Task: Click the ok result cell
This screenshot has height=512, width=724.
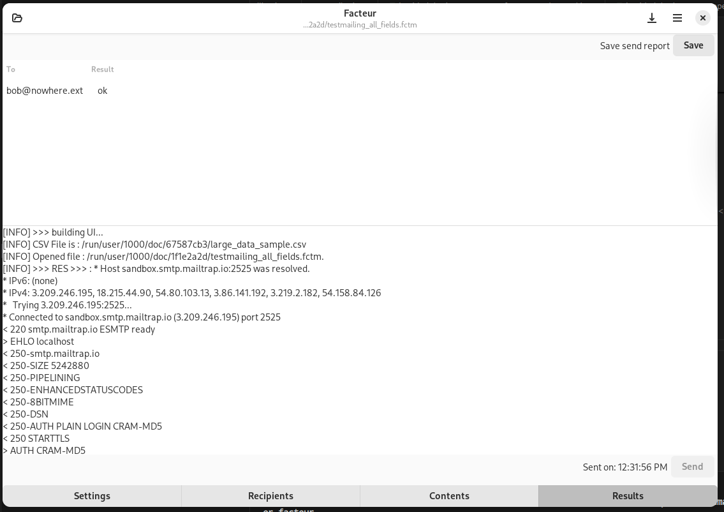Action: [x=103, y=91]
